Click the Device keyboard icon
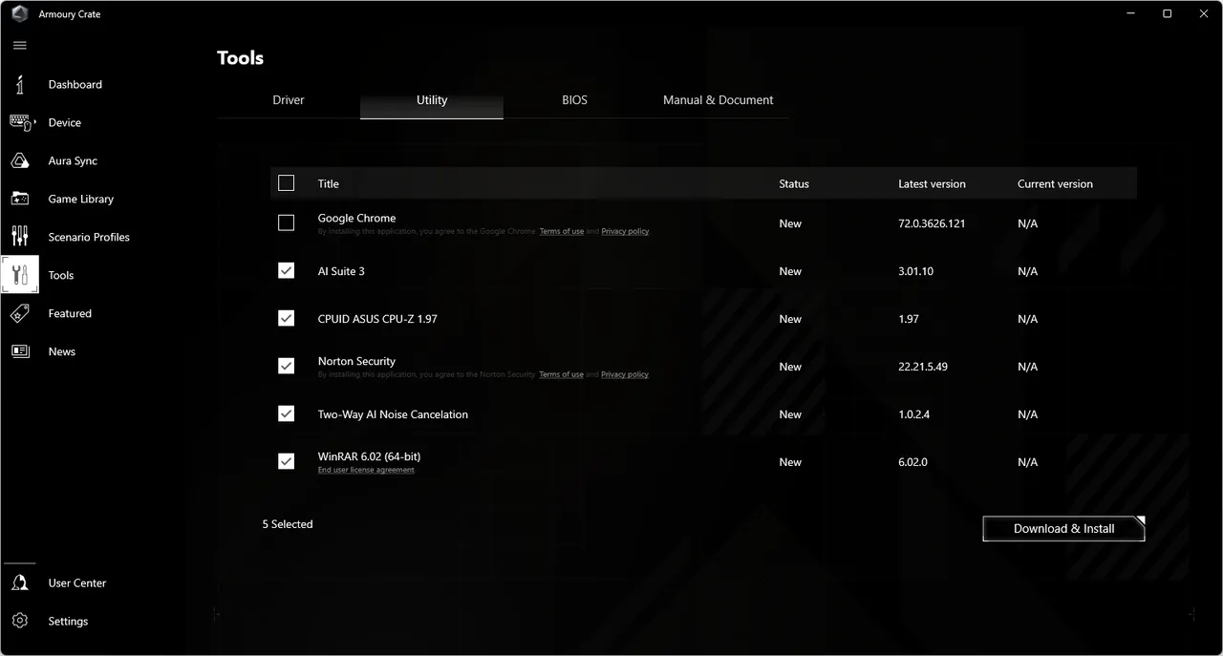 [20, 122]
